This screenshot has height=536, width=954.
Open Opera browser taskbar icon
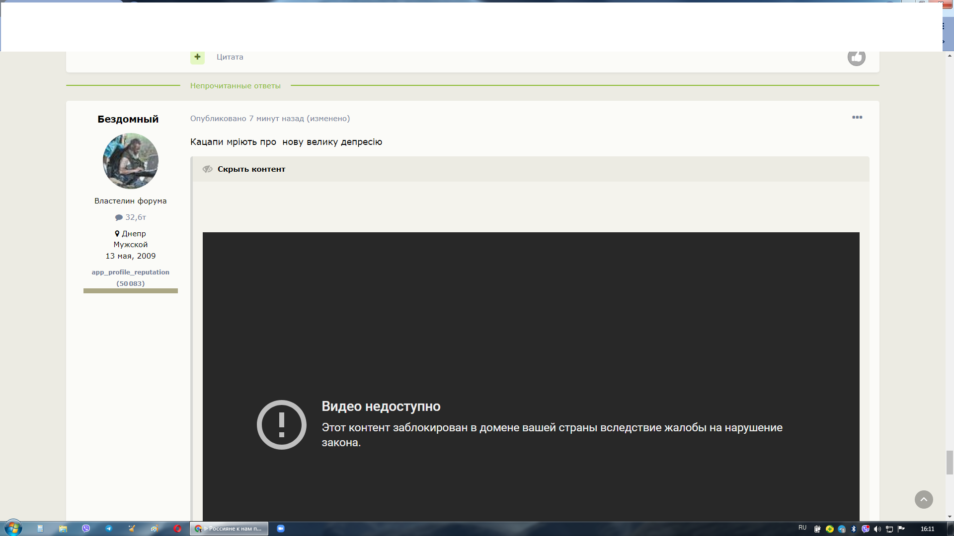(177, 529)
